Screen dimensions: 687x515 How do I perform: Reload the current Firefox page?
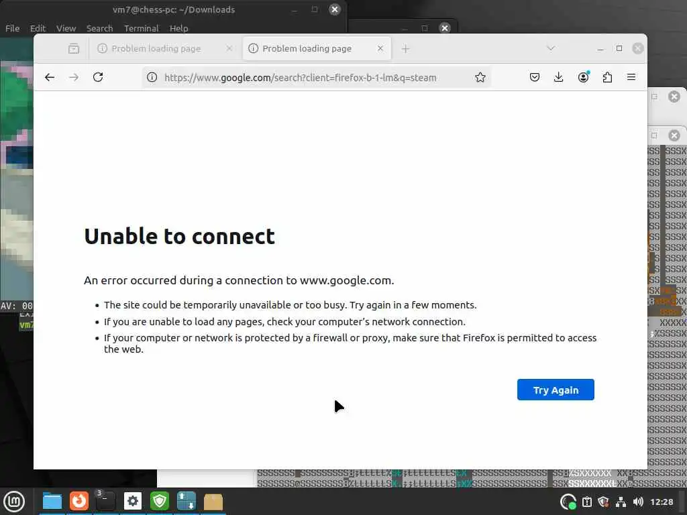[98, 78]
